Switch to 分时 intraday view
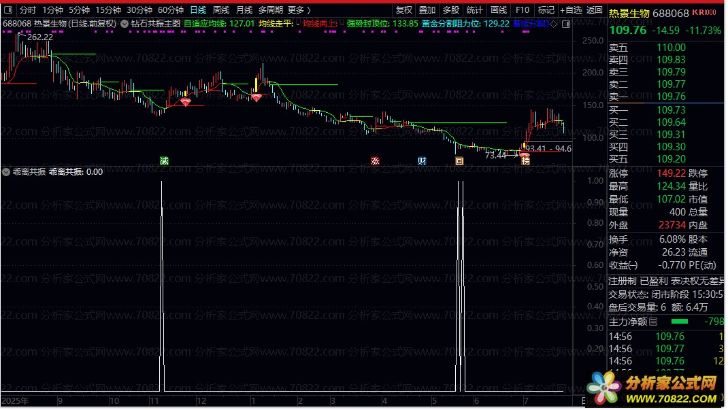728x410 pixels. 28,10
